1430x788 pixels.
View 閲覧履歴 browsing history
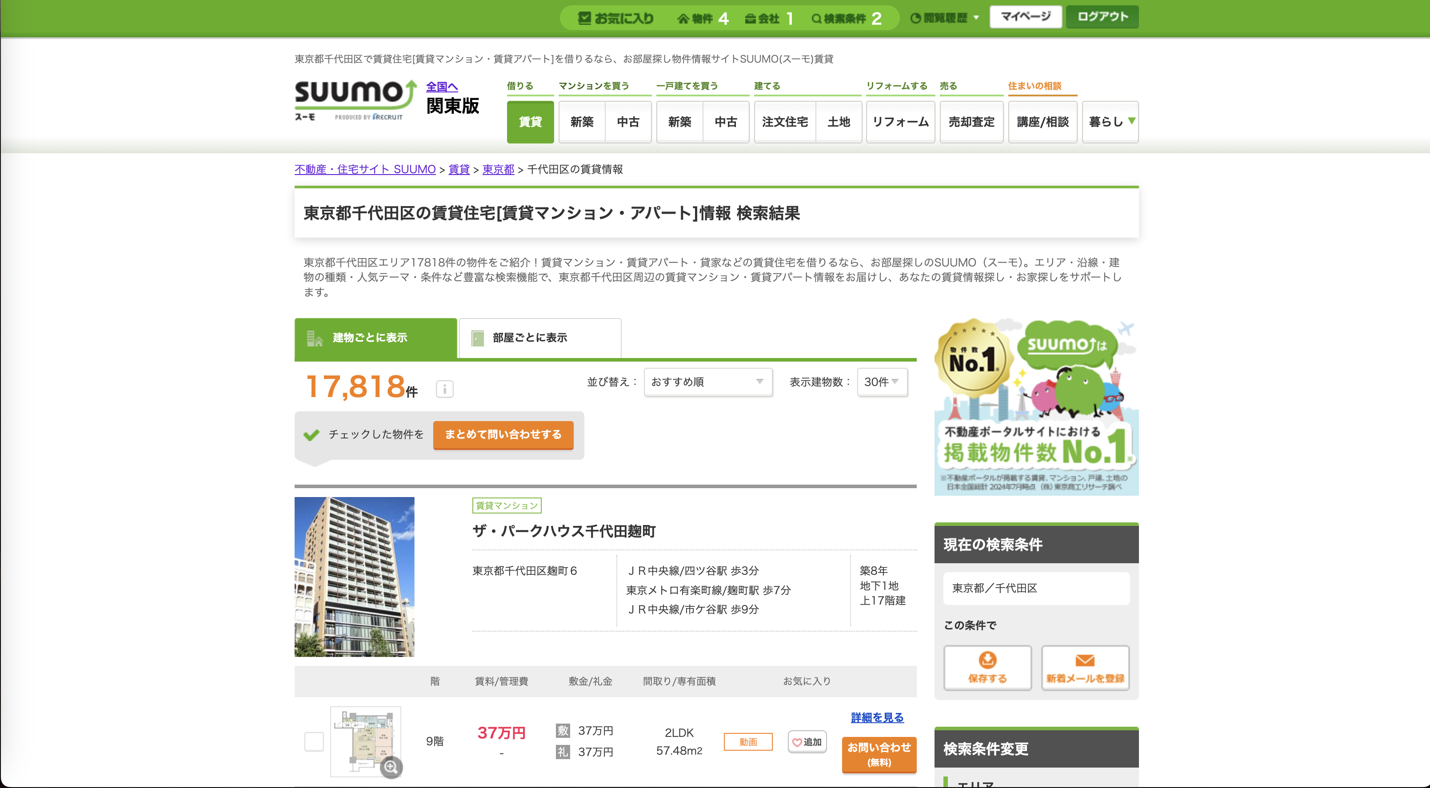point(943,17)
